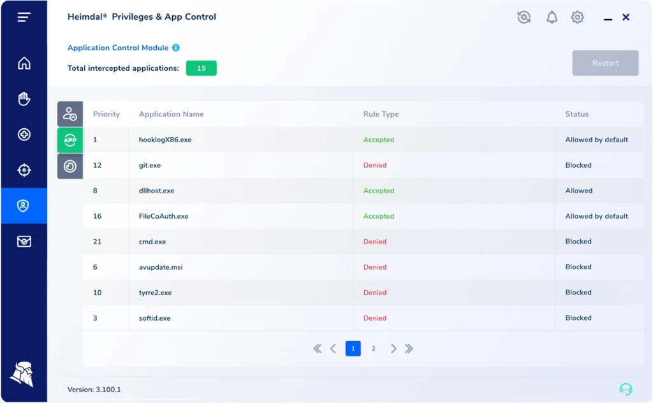The width and height of the screenshot is (653, 403).
Task: Go to page 2 of results
Action: click(x=374, y=349)
